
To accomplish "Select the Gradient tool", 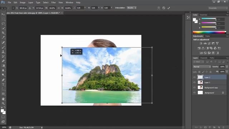I will pyautogui.click(x=3, y=66).
